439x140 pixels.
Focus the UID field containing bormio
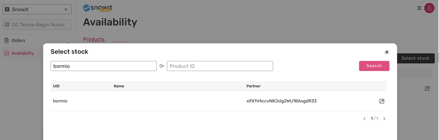point(103,66)
